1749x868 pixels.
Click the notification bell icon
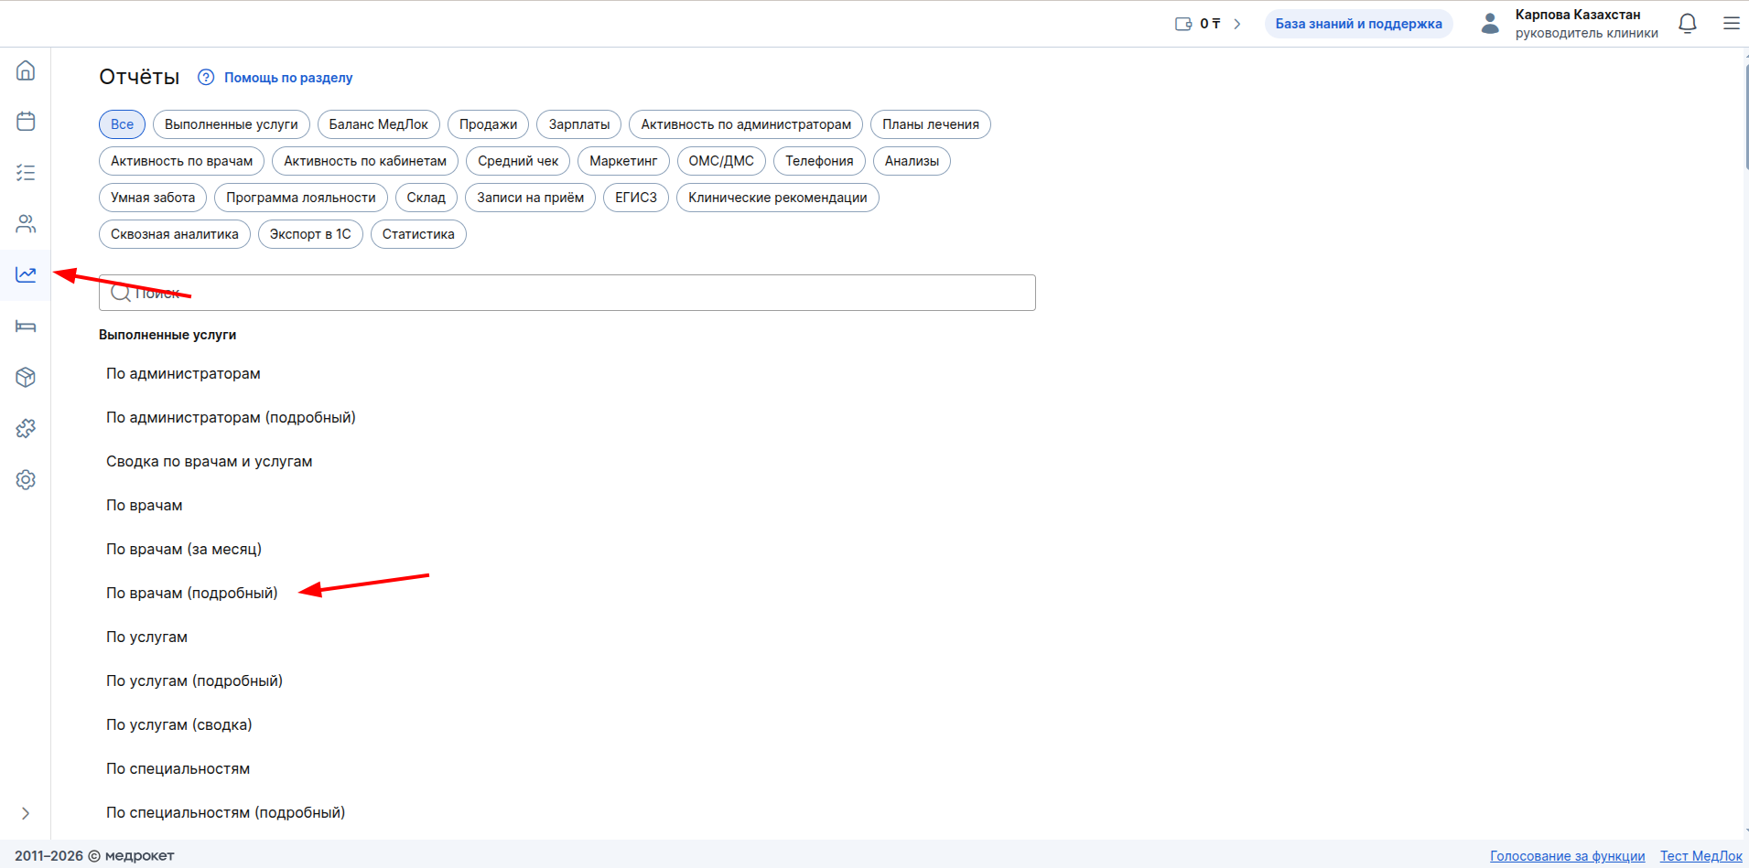point(1688,24)
